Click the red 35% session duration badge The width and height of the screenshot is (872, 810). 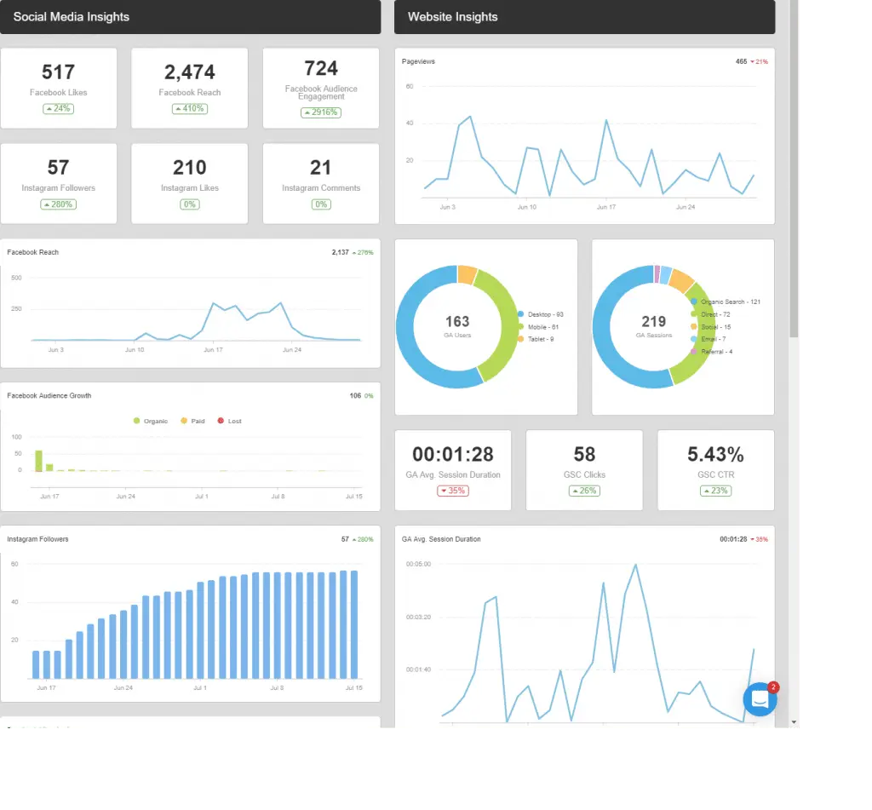click(453, 491)
